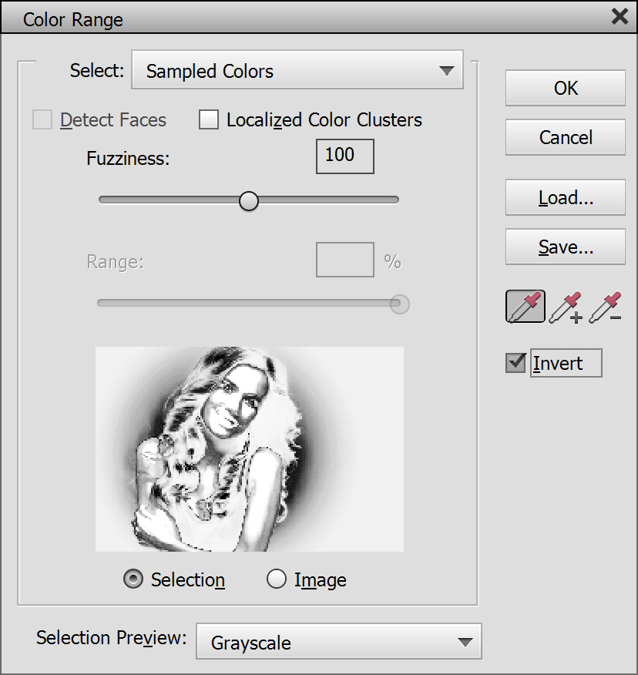Click the Range percentage input field
The height and width of the screenshot is (675, 638).
tap(344, 261)
